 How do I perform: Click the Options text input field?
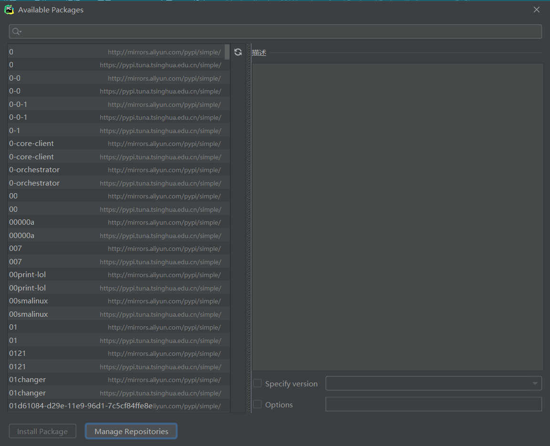(434, 404)
